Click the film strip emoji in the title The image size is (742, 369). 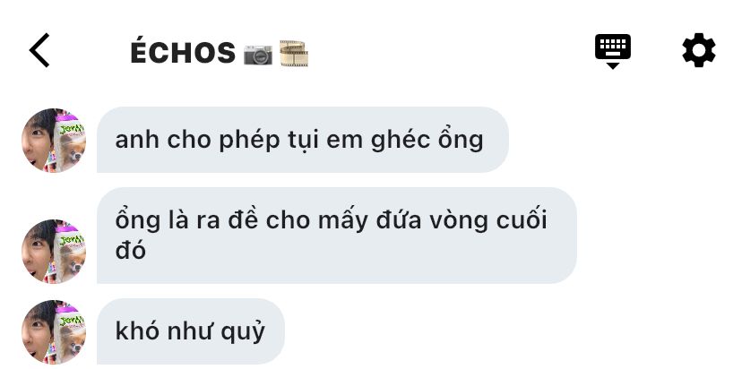click(x=294, y=53)
